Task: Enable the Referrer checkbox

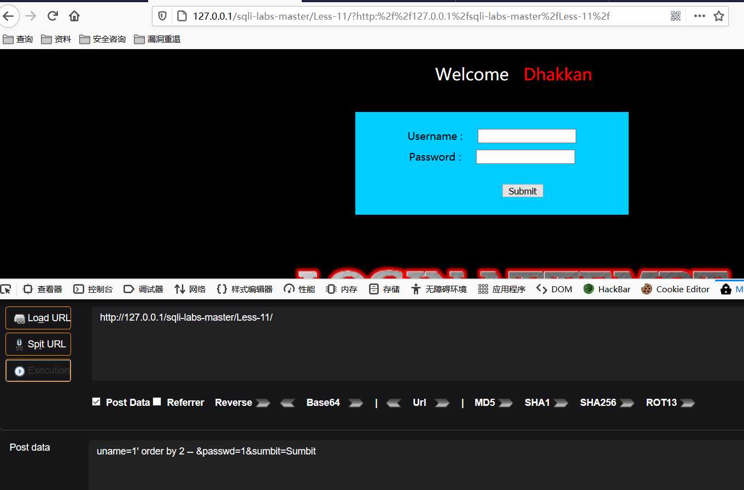Action: [157, 402]
